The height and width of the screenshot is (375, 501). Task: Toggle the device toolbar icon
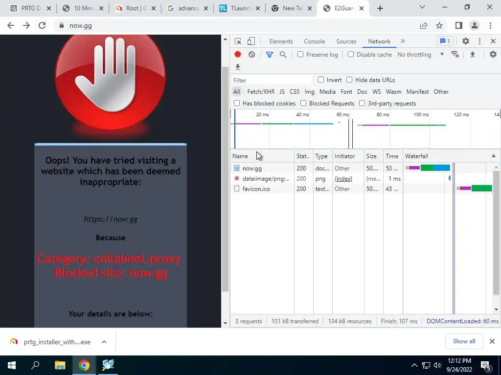(251, 42)
